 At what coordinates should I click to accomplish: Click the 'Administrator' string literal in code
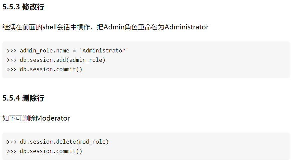pyautogui.click(x=104, y=51)
